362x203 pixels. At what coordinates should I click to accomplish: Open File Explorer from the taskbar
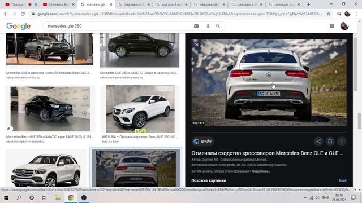58,197
